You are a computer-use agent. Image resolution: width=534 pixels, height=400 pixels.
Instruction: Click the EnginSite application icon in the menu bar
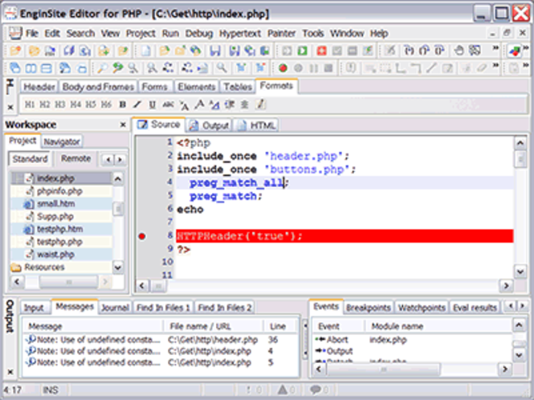tap(14, 33)
